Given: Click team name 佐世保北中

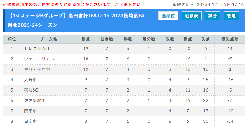Looking at the screenshot, I should pos(35,100).
